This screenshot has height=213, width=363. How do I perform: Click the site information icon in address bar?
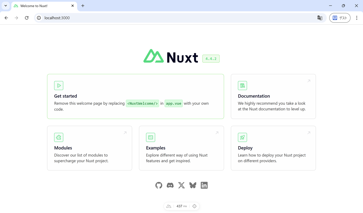click(38, 18)
